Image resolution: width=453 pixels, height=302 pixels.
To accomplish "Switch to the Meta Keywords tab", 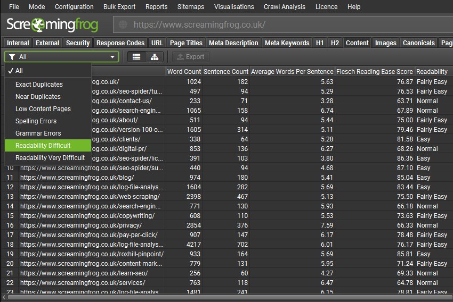I will coord(287,43).
